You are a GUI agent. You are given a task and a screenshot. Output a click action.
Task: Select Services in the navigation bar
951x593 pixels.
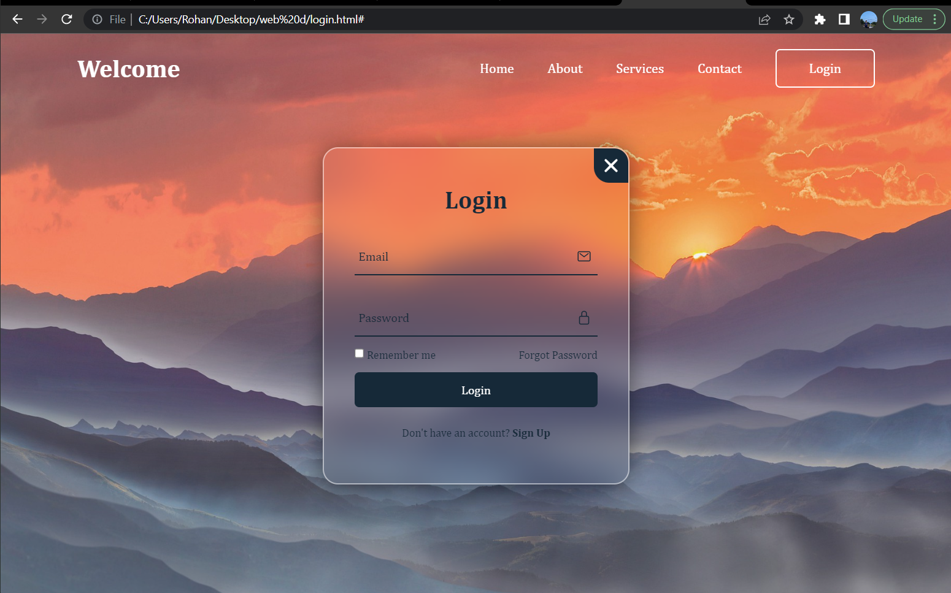tap(639, 69)
